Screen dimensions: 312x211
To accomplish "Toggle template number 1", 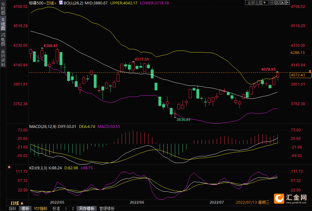I will pos(66,208).
